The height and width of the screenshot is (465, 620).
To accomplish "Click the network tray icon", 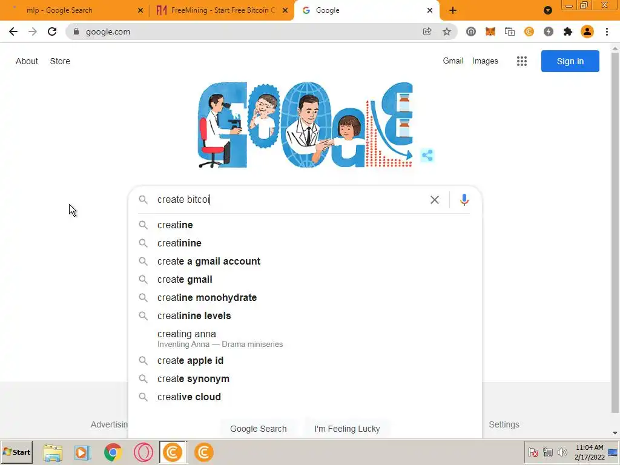I will (547, 452).
